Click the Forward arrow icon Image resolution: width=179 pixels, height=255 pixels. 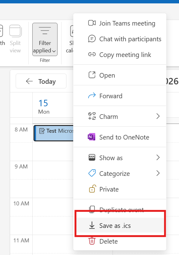tap(92, 95)
